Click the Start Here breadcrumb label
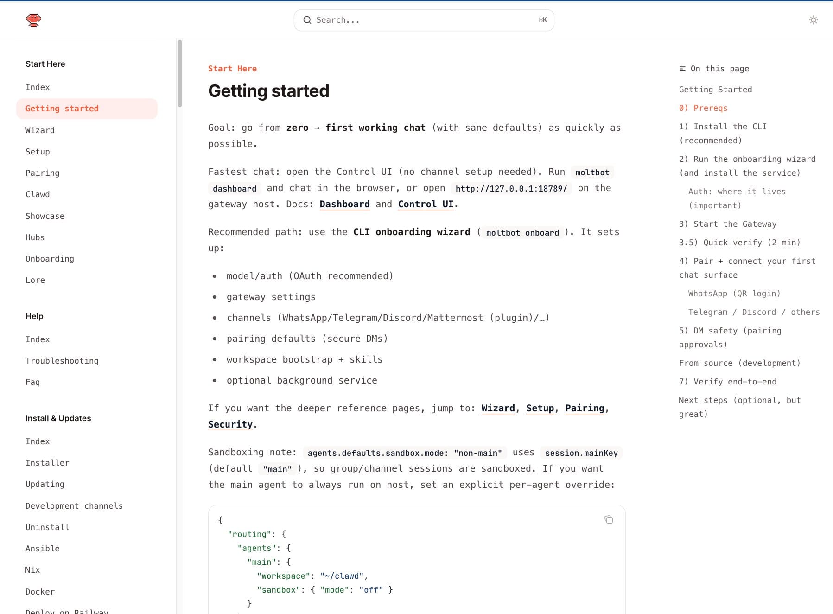This screenshot has width=833, height=614. point(232,69)
